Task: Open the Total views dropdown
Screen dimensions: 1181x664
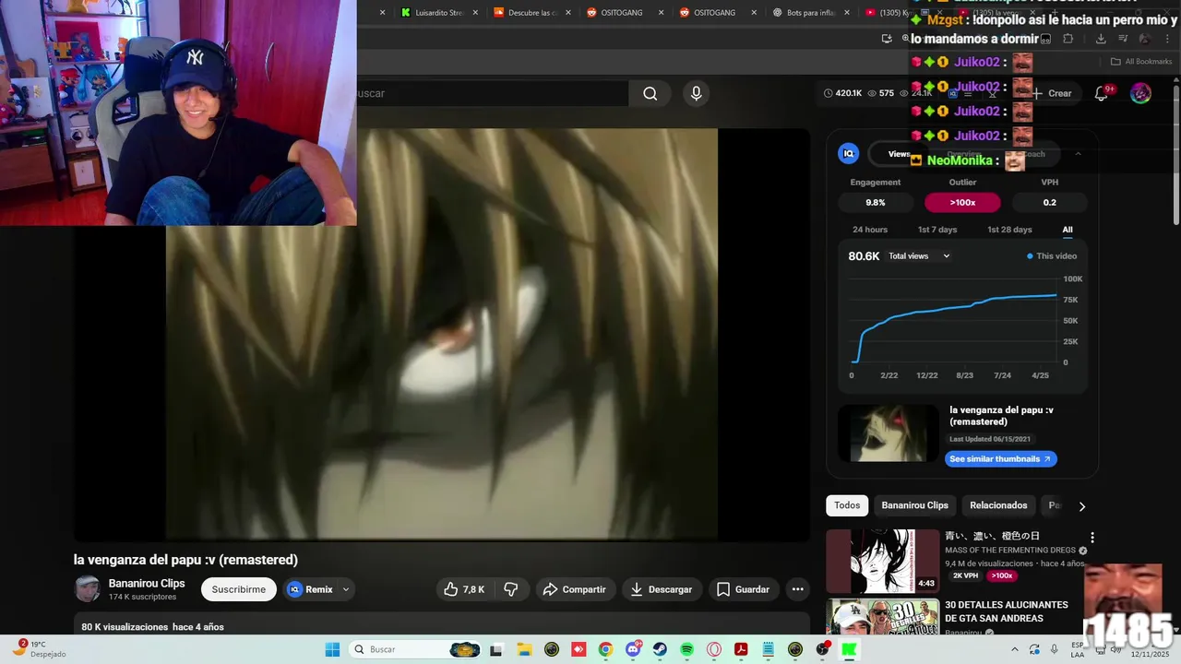Action: (x=919, y=255)
